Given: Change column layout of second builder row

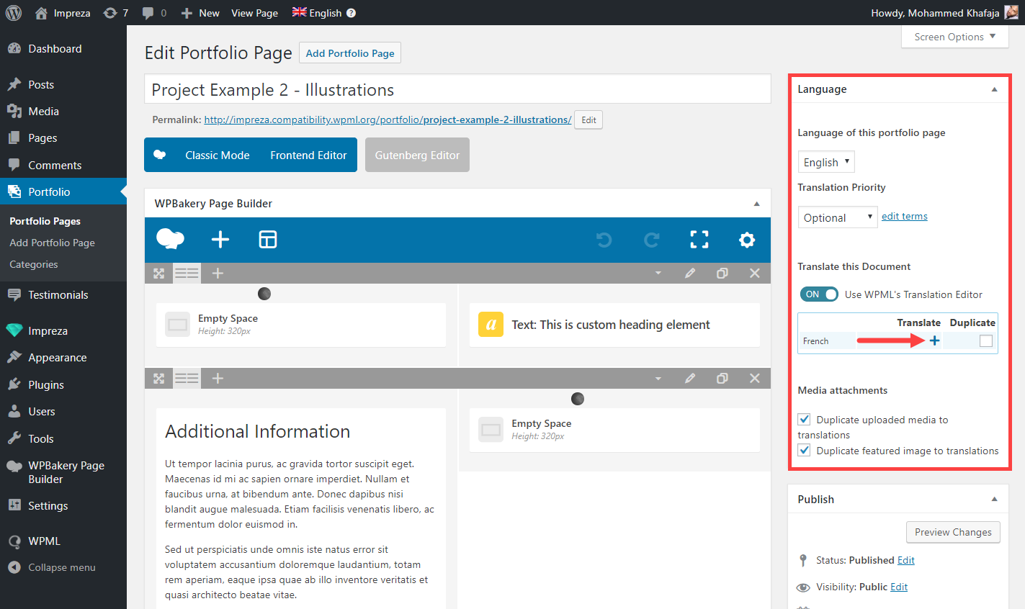Looking at the screenshot, I should point(187,379).
